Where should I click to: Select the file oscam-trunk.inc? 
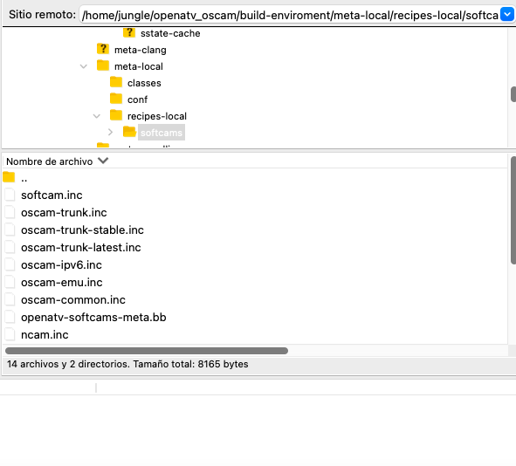pos(64,212)
